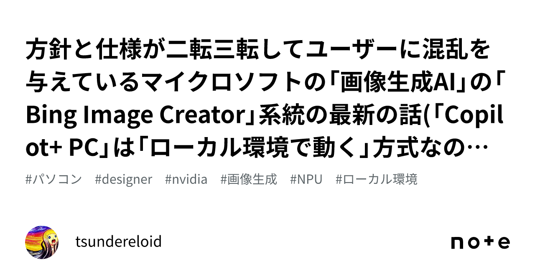Click the Scream-style author avatar
Image resolution: width=535 pixels, height=280 pixels.
[42, 242]
